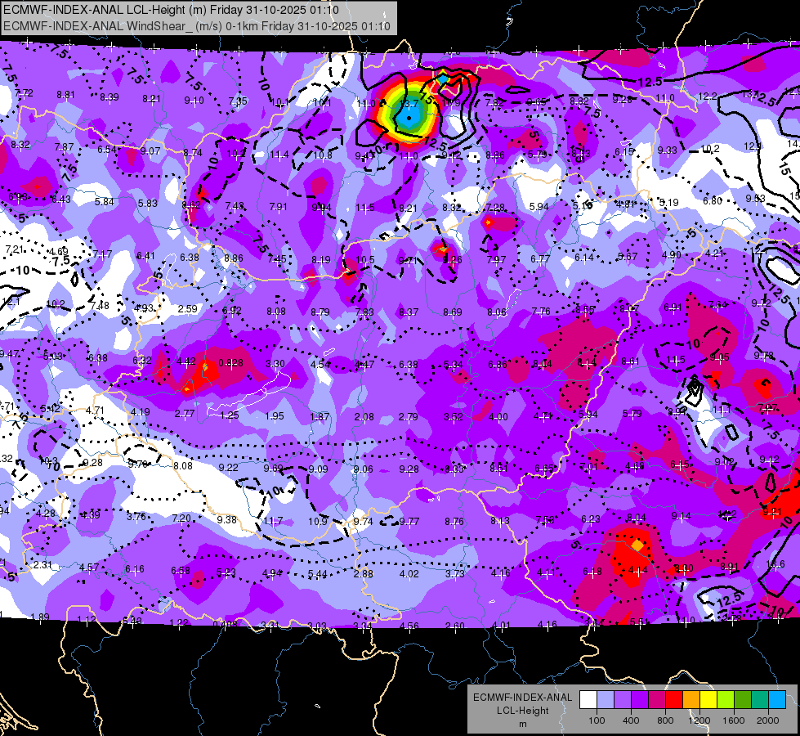Click the wind shear value 8.69
Viewport: 800px width, 736px height.
pyautogui.click(x=453, y=312)
